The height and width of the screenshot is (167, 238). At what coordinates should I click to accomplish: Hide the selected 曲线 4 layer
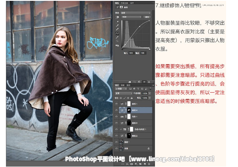(116, 110)
